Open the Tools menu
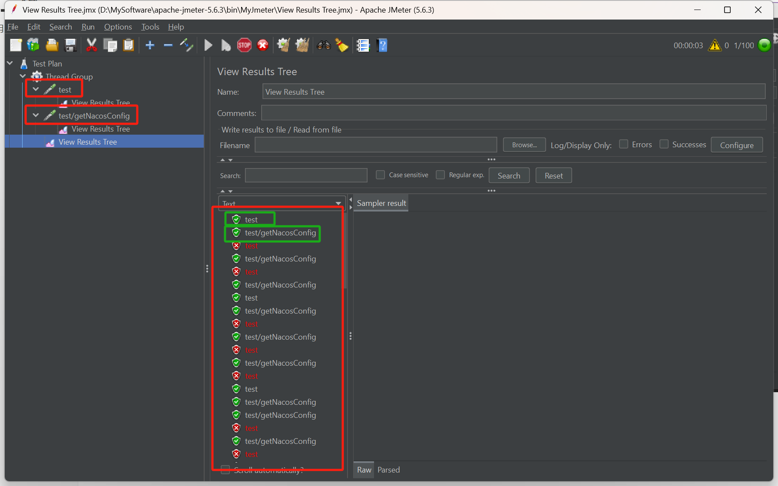The image size is (778, 486). [150, 27]
